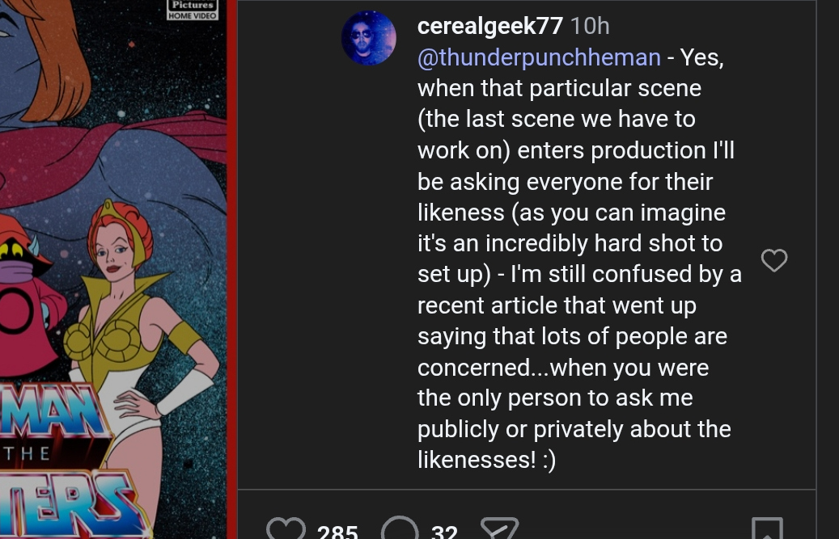Screen dimensions: 839x539
Task: Save the post with the bookmark icon
Action: click(x=766, y=529)
